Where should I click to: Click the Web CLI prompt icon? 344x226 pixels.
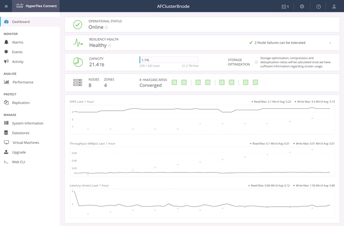coord(6,162)
